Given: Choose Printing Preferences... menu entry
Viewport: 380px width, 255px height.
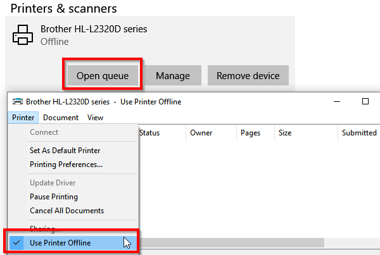Looking at the screenshot, I should pyautogui.click(x=74, y=165).
